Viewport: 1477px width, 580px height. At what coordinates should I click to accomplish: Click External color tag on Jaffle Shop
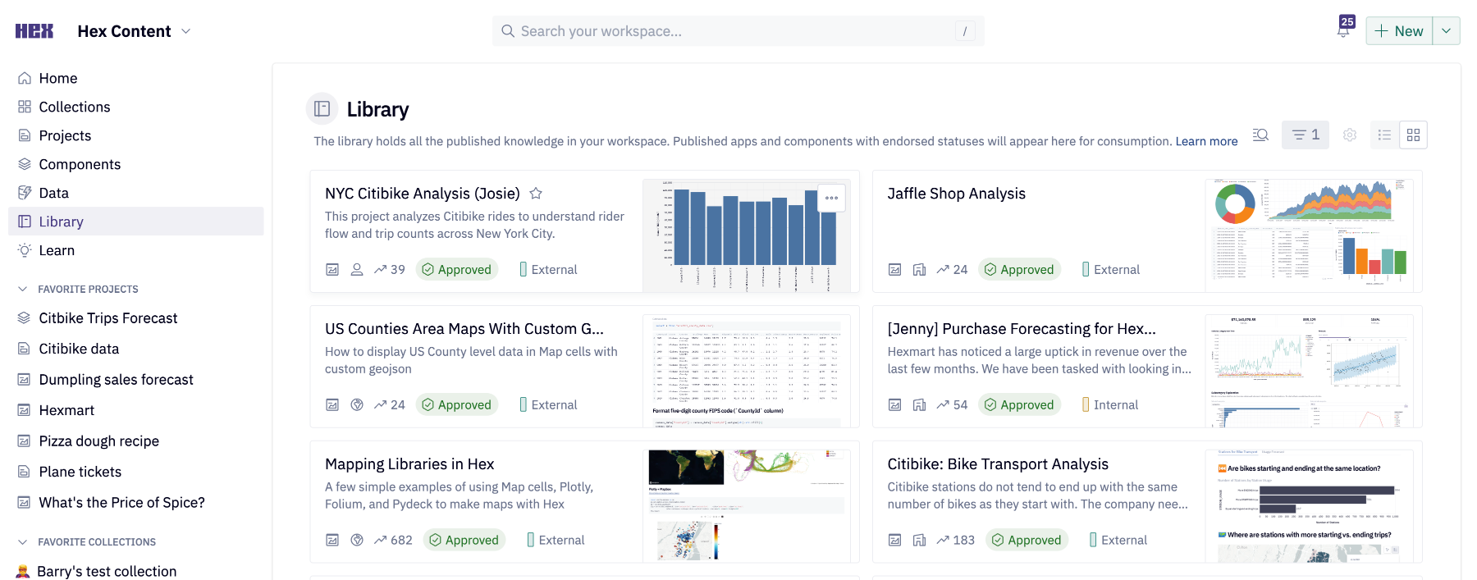[x=1086, y=269]
